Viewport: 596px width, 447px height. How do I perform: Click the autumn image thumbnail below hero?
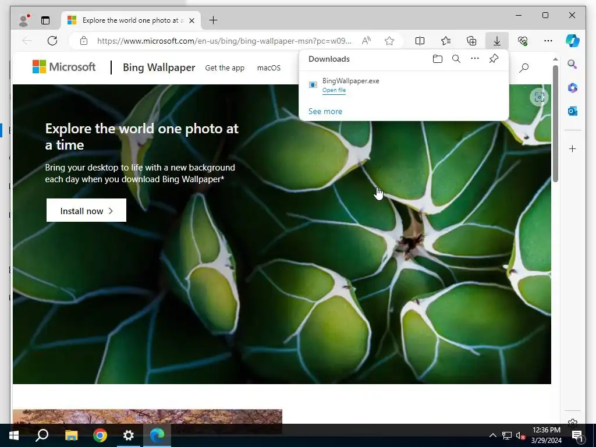tap(147, 417)
